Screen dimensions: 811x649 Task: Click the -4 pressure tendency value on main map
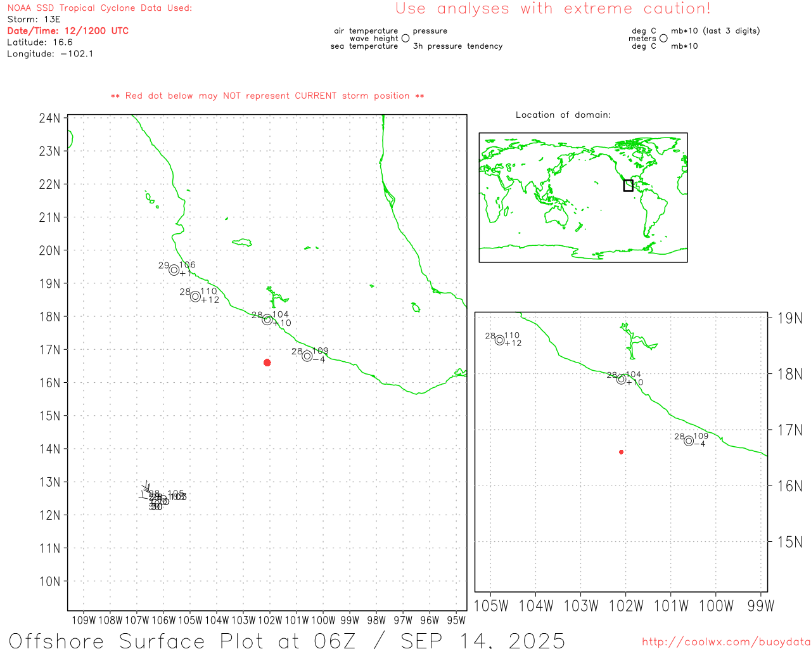tap(319, 359)
